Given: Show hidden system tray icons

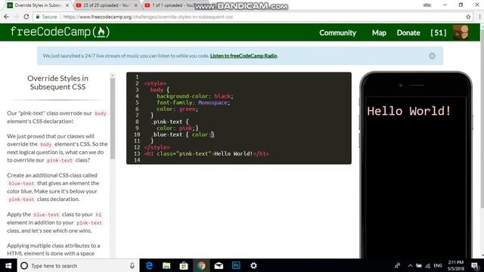Looking at the screenshot, I should [410, 265].
